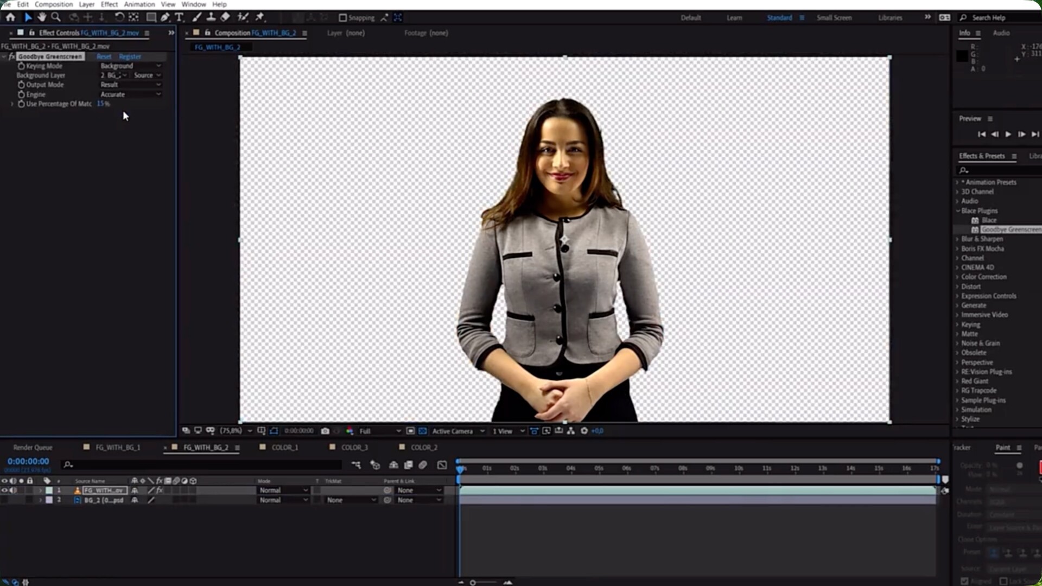The height and width of the screenshot is (586, 1042).
Task: Switch to COLOR_1 timeline tab
Action: [x=284, y=448]
